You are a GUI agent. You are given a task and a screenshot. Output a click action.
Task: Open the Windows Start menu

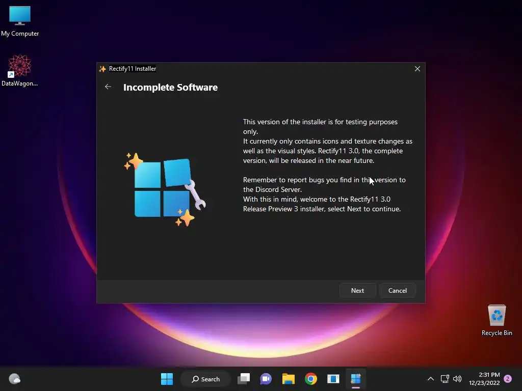(167, 379)
